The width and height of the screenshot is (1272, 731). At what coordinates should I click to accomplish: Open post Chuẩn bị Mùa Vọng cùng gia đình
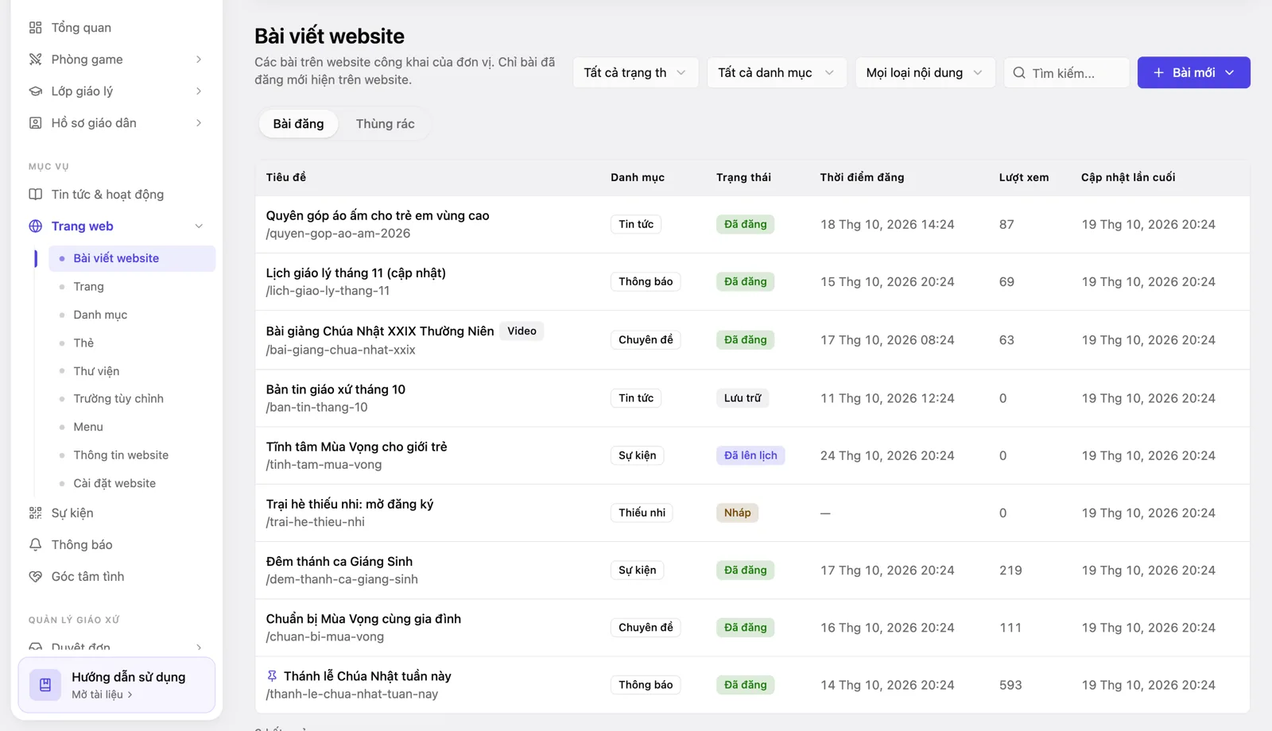(363, 619)
